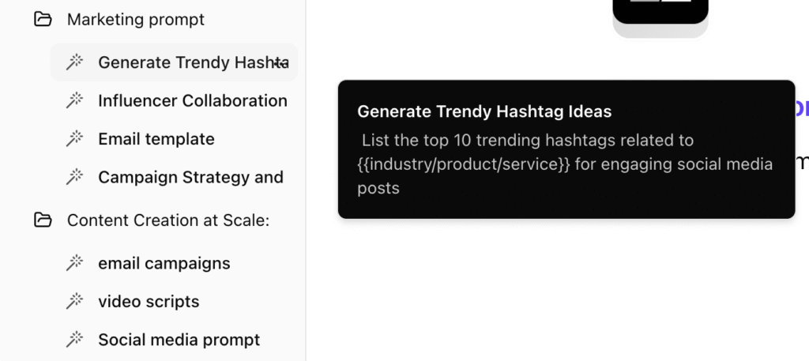Choose the email campaigns prompt

coord(164,263)
